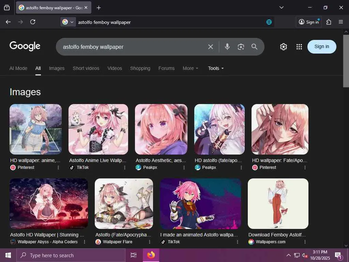Close the astolfo femboy wallpaper tab

point(86,8)
